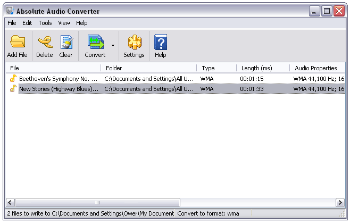The width and height of the screenshot is (350, 223).
Task: Click the Delete toolbar icon
Action: pyautogui.click(x=45, y=42)
